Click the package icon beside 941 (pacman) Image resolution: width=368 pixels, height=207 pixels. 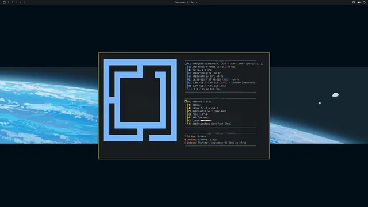(189, 117)
